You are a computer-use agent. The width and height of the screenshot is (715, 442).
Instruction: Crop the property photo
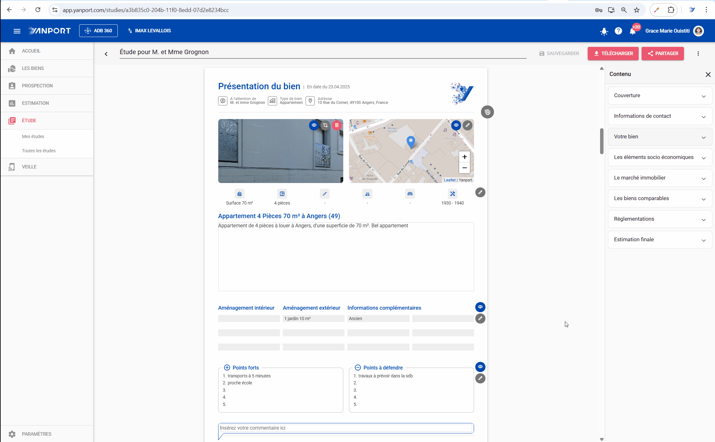pos(325,125)
